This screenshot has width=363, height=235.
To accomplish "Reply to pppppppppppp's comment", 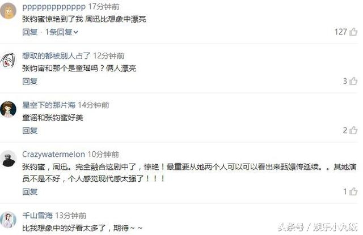I will pos(30,32).
